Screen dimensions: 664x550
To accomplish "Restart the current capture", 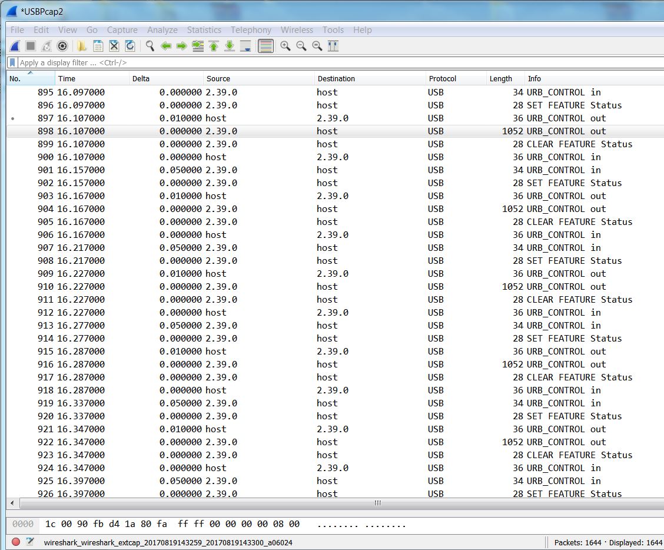I will [46, 46].
